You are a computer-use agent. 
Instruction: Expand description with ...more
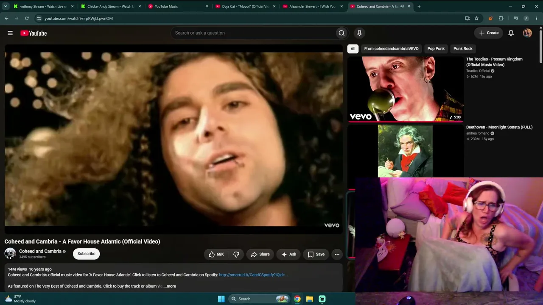point(170,286)
